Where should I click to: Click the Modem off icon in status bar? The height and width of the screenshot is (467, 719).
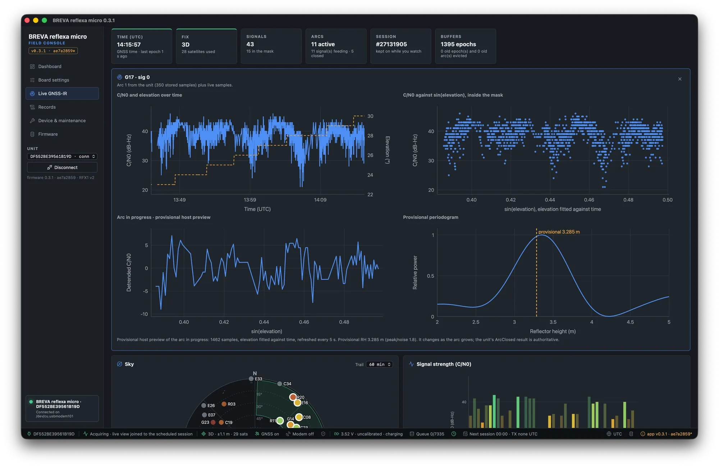click(288, 434)
